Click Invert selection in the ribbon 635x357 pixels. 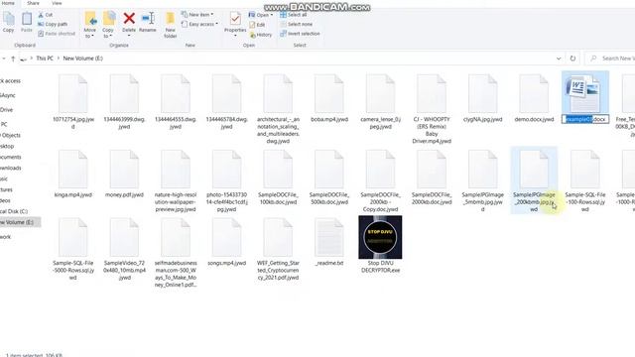[x=300, y=34]
